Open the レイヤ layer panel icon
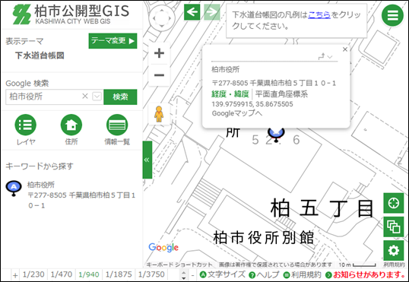 [26, 125]
